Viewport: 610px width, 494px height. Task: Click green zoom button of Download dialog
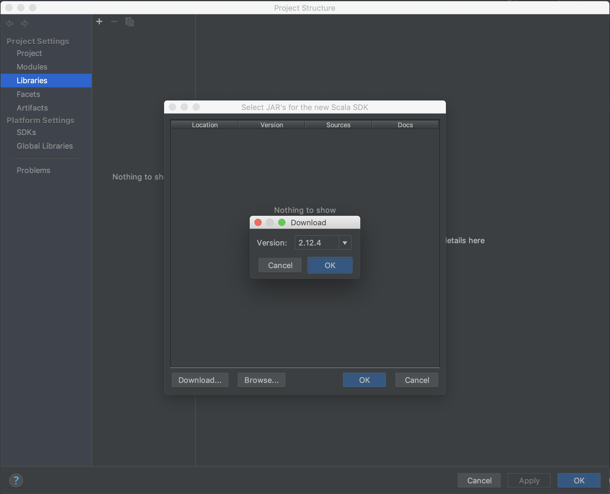click(x=282, y=222)
